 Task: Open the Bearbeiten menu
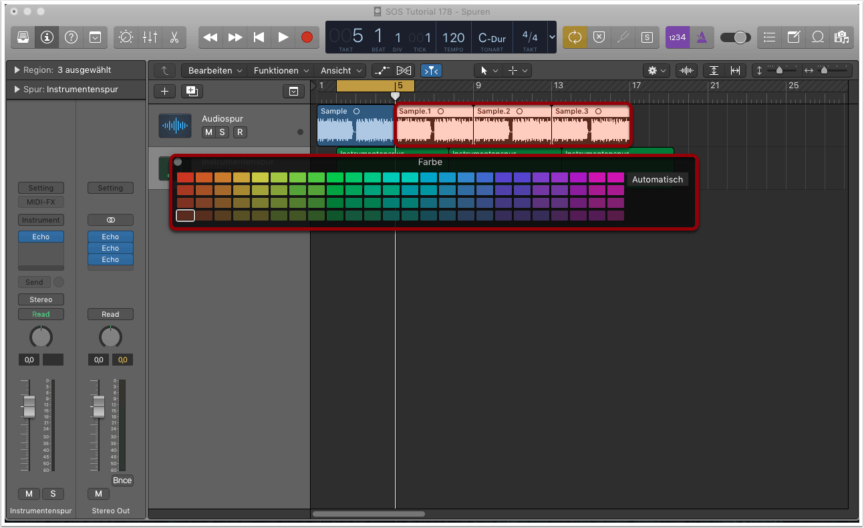pyautogui.click(x=215, y=70)
